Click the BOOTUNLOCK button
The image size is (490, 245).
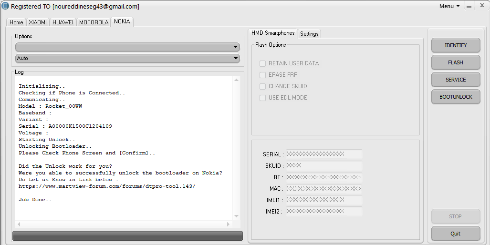pos(456,97)
